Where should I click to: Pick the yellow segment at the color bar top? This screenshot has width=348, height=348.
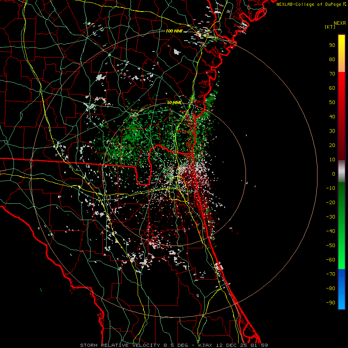pos(341,53)
